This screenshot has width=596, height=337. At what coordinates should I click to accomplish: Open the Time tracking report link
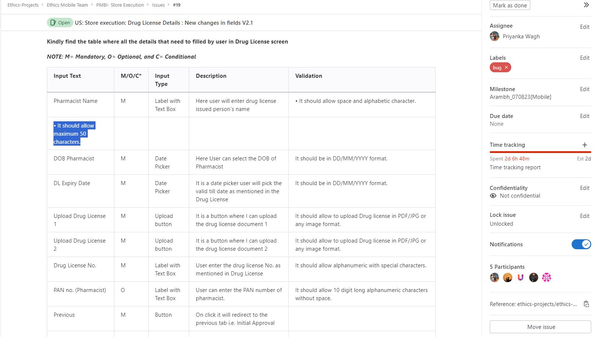pos(515,167)
